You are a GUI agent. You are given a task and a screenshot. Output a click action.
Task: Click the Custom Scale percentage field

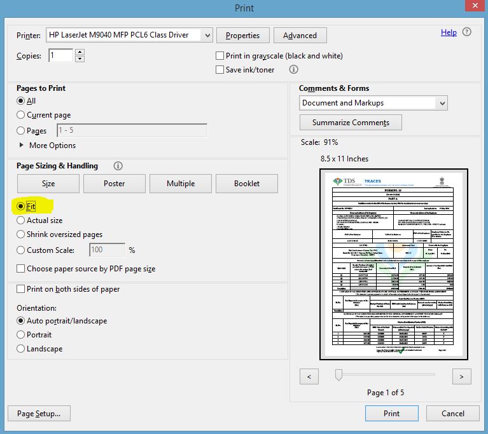[108, 250]
